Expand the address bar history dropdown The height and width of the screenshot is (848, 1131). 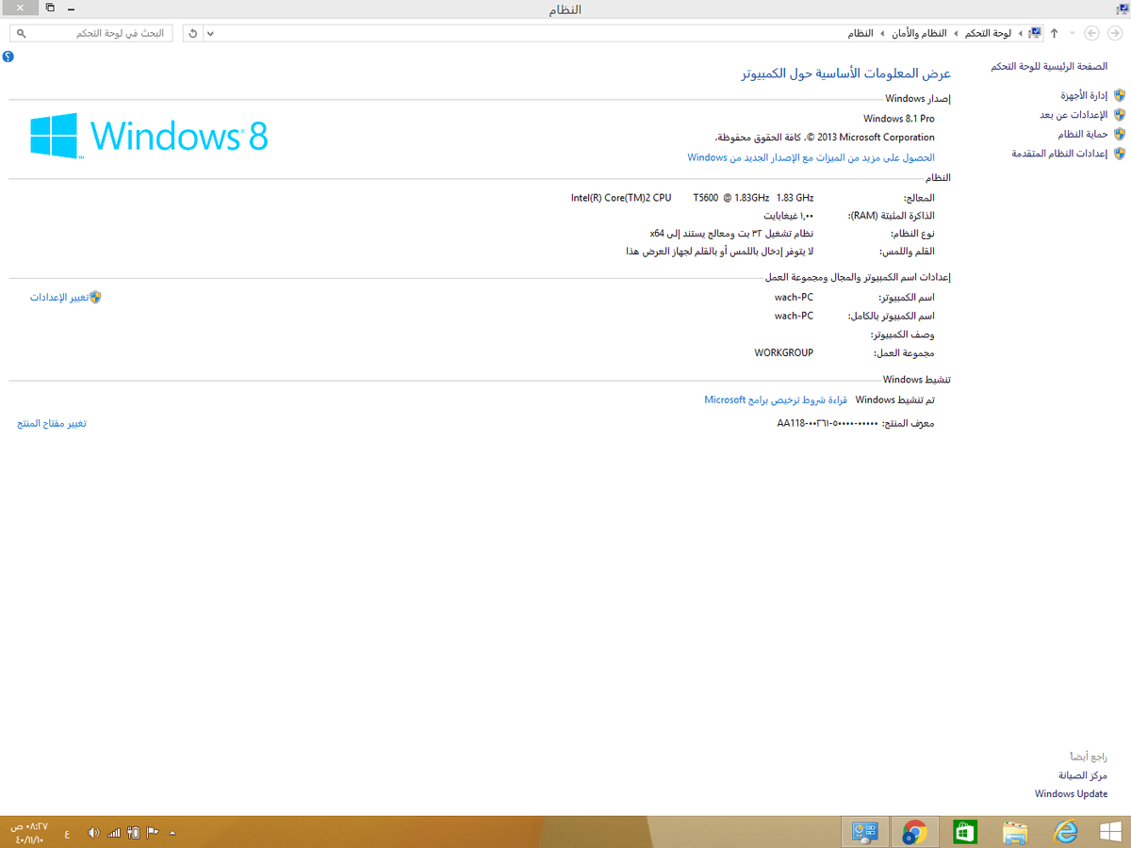pyautogui.click(x=210, y=33)
